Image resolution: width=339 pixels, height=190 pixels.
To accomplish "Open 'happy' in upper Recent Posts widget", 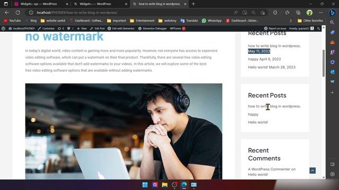I will point(253,59).
